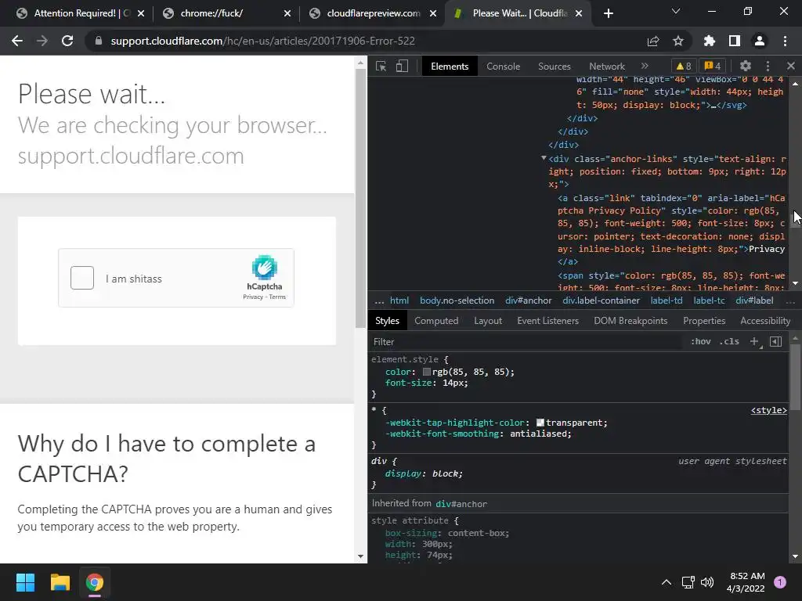Tick the hCaptcha checkbox
The image size is (802, 601).
click(x=82, y=278)
